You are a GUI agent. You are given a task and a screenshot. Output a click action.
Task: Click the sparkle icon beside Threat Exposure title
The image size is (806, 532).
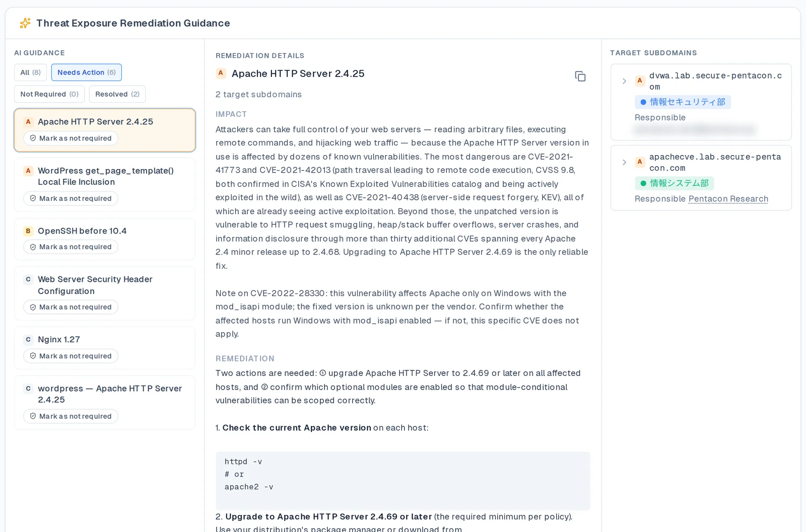(x=25, y=23)
